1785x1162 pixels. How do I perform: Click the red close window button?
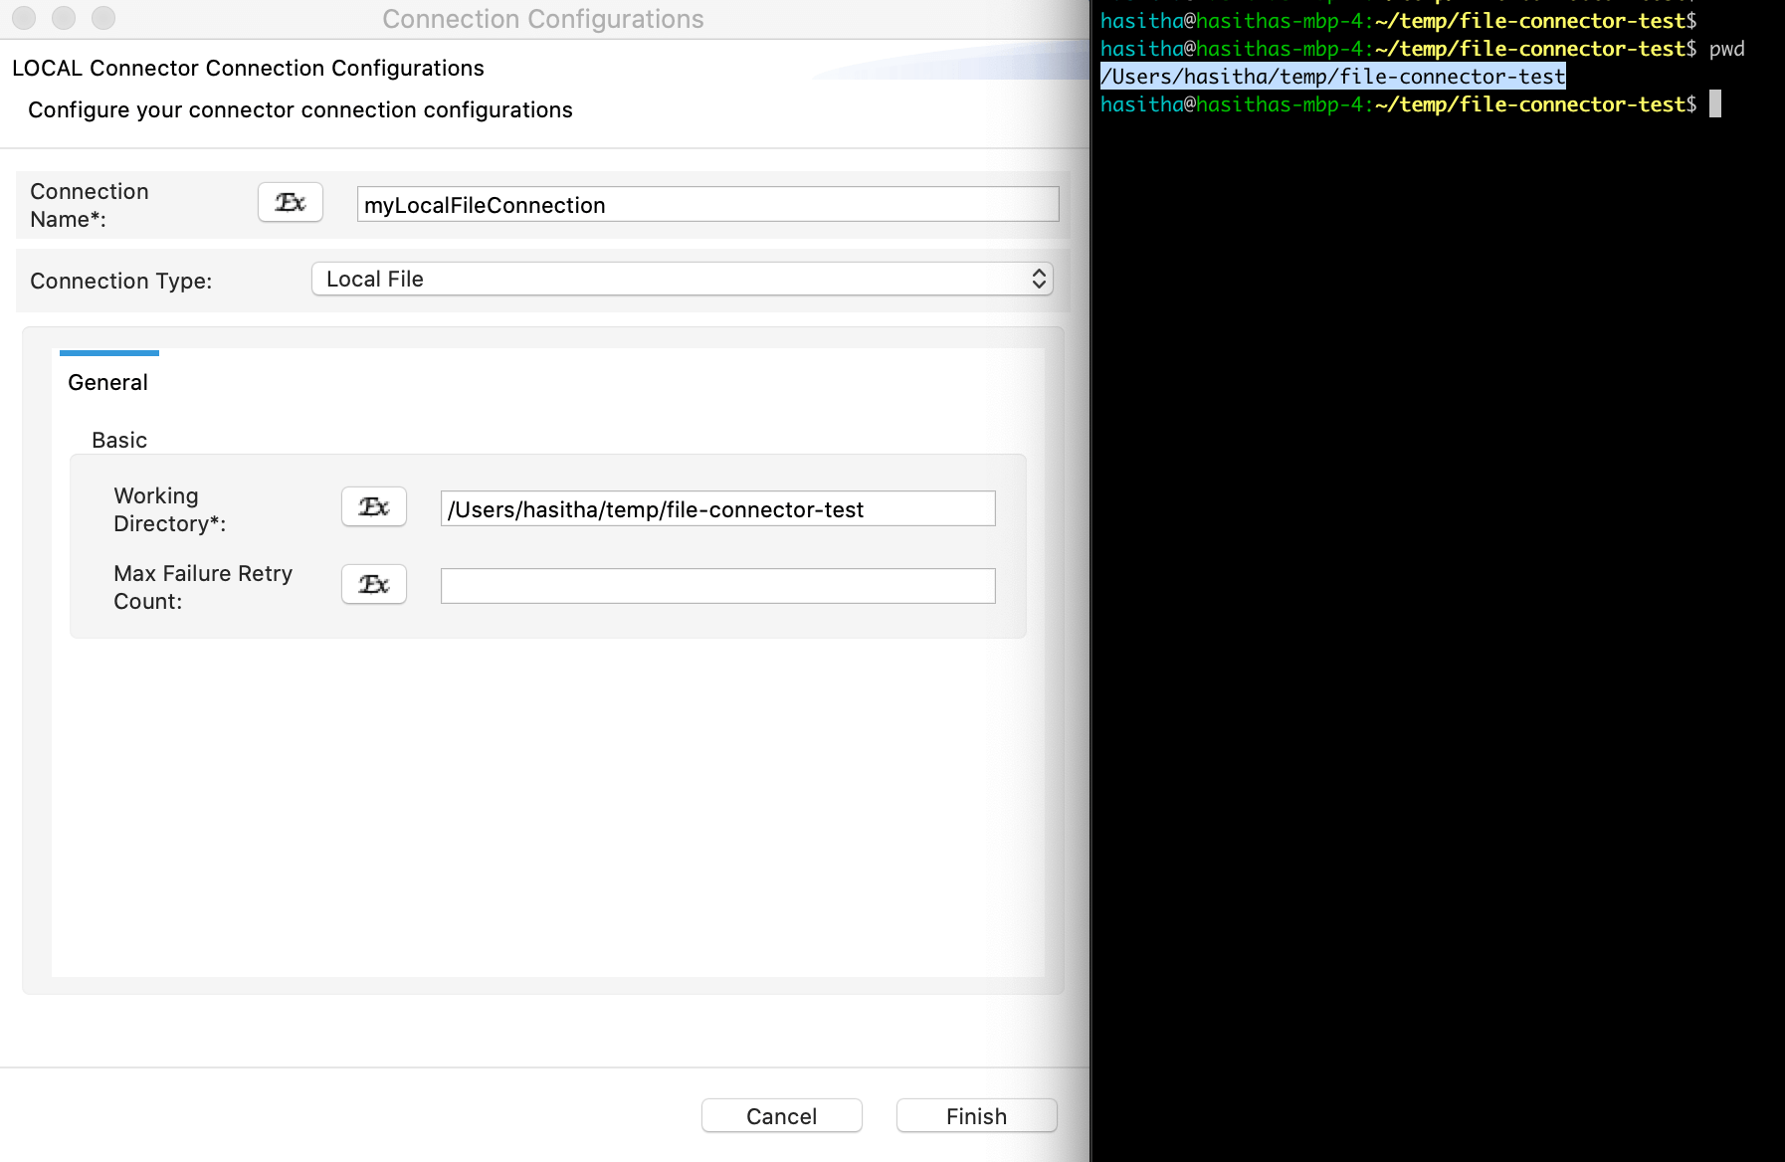(x=24, y=18)
